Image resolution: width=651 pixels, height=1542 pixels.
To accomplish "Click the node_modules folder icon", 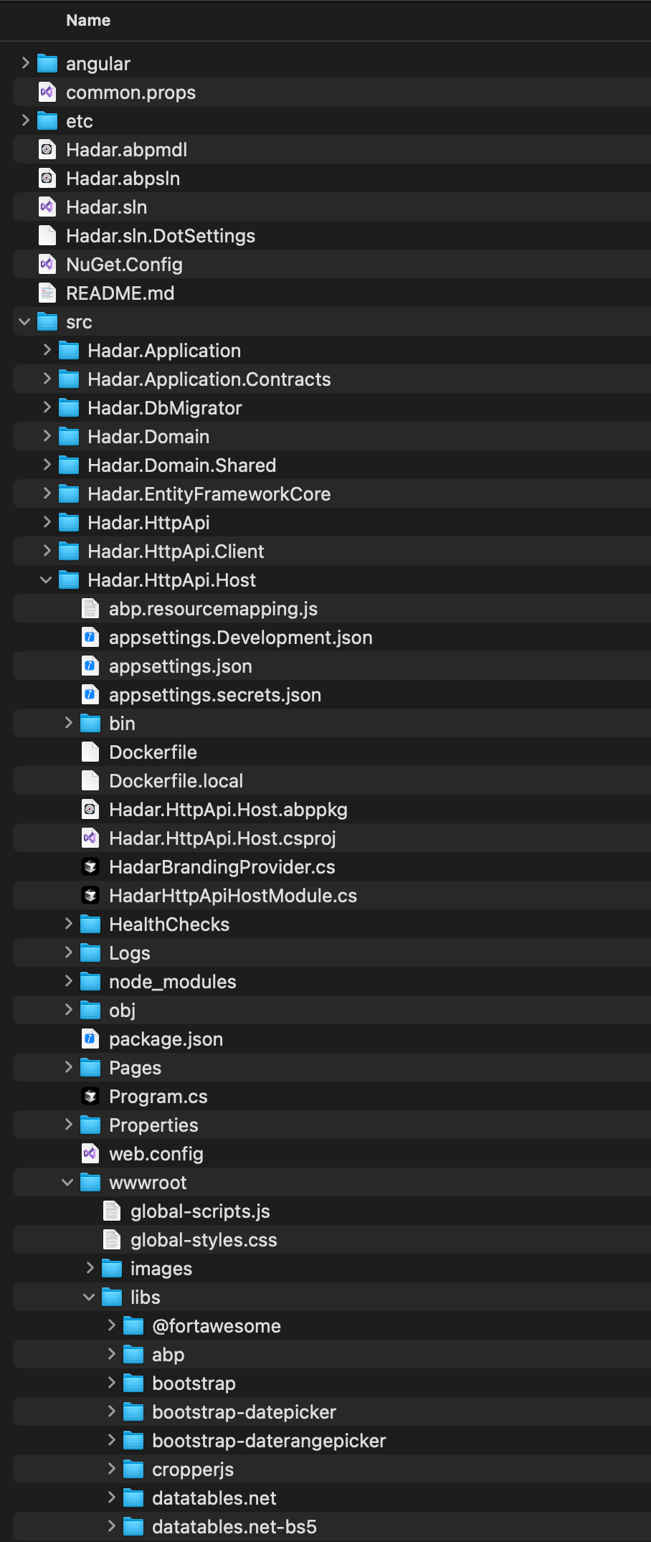I will [x=90, y=981].
